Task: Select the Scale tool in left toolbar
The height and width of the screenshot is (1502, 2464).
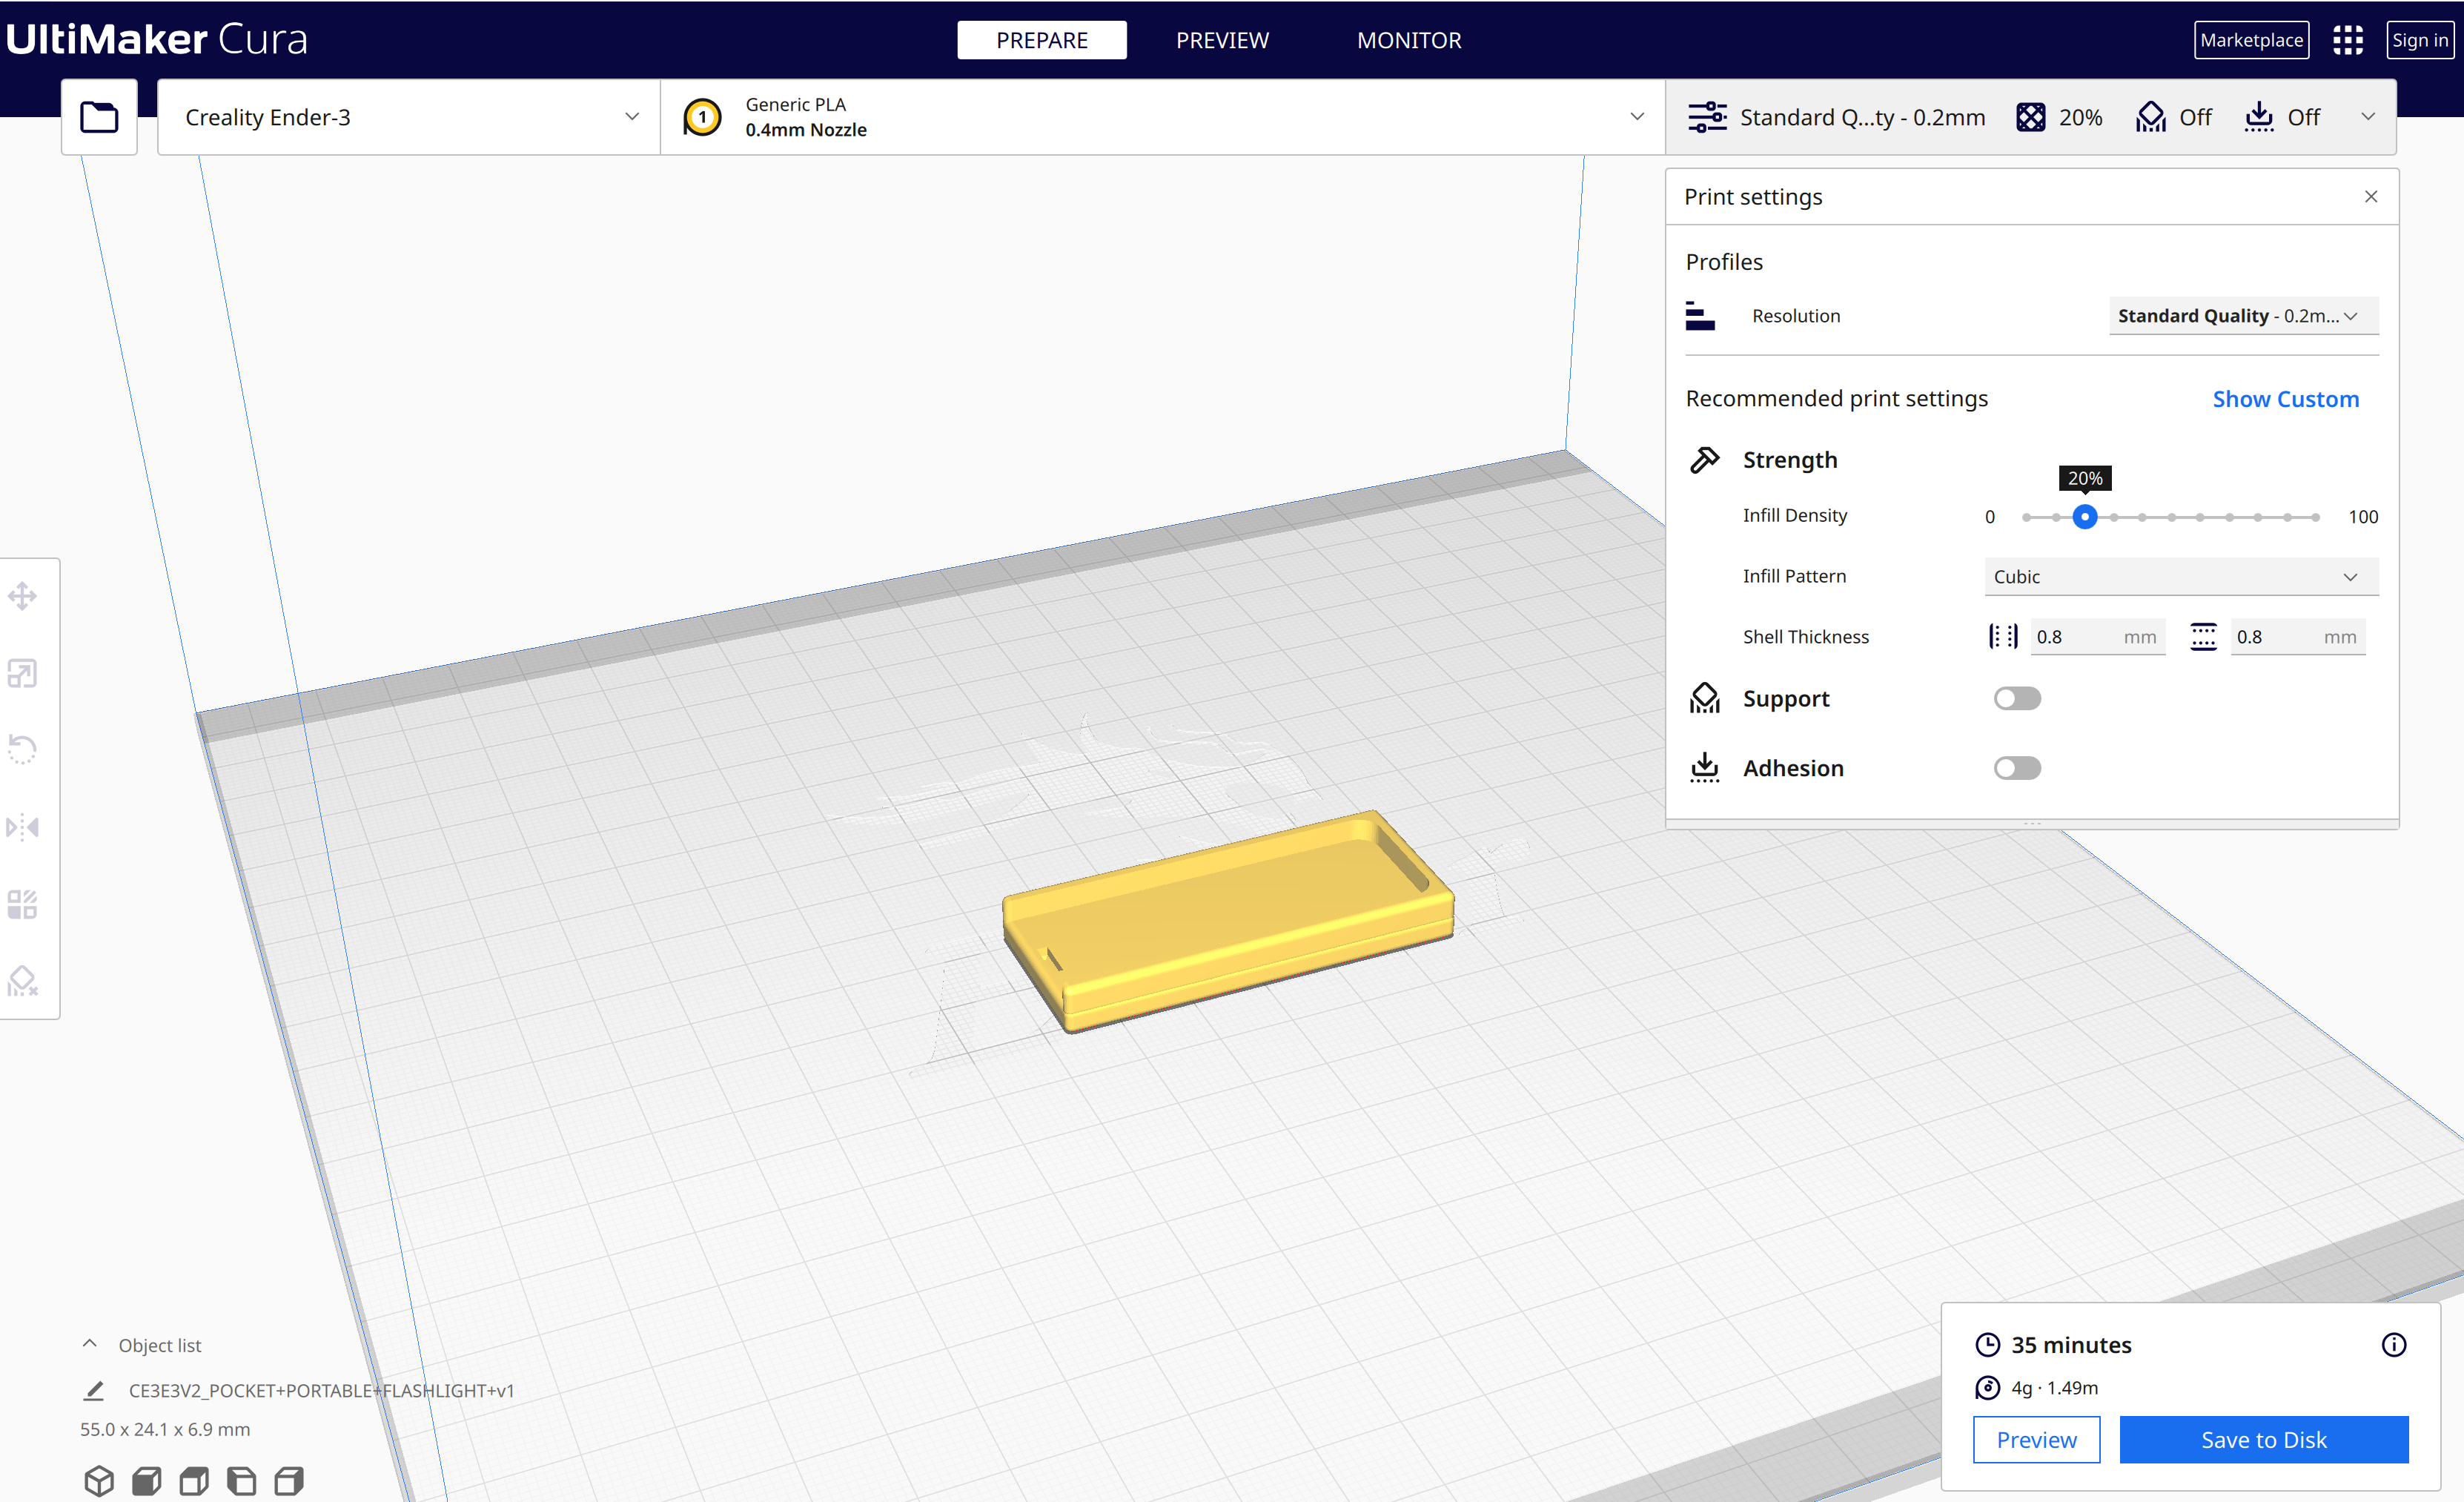Action: tap(23, 673)
